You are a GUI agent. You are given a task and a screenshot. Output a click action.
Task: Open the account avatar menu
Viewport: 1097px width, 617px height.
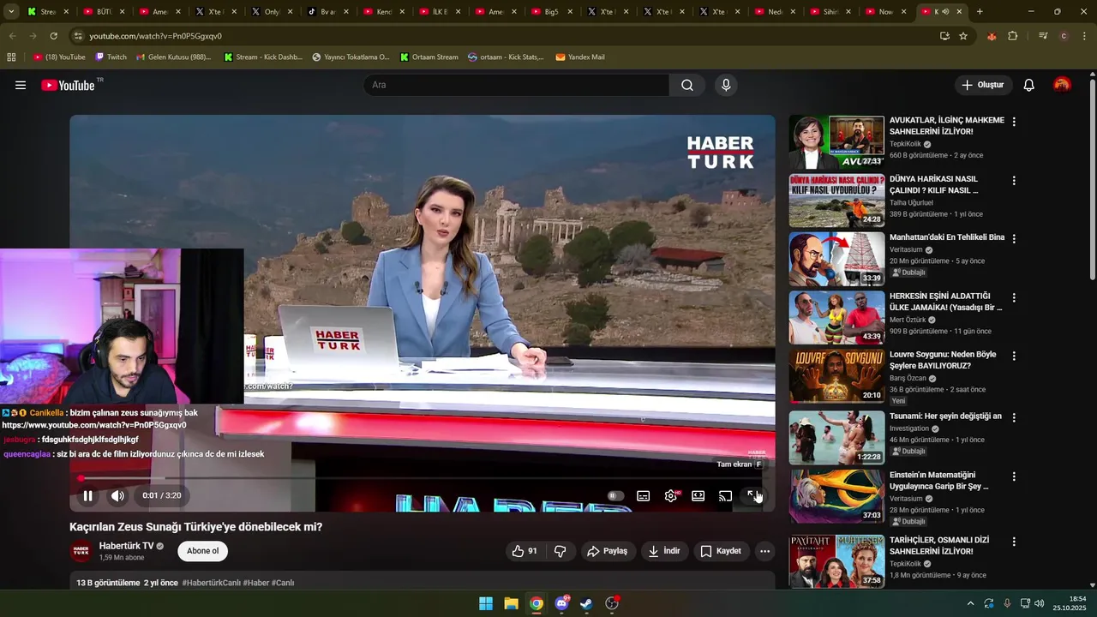pos(1062,85)
